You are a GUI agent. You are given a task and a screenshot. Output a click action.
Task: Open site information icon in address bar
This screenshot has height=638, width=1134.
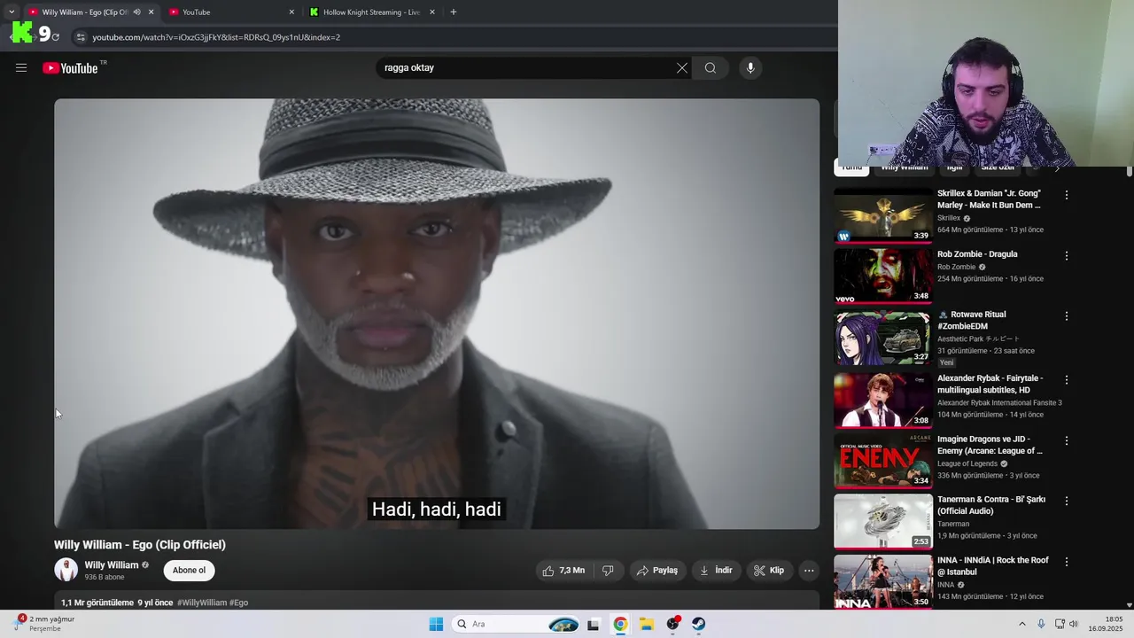click(x=81, y=37)
